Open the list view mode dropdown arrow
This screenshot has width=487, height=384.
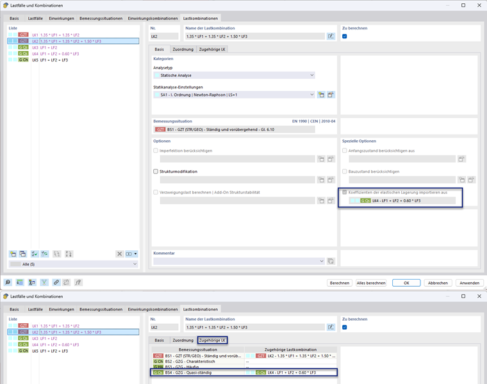(135, 253)
